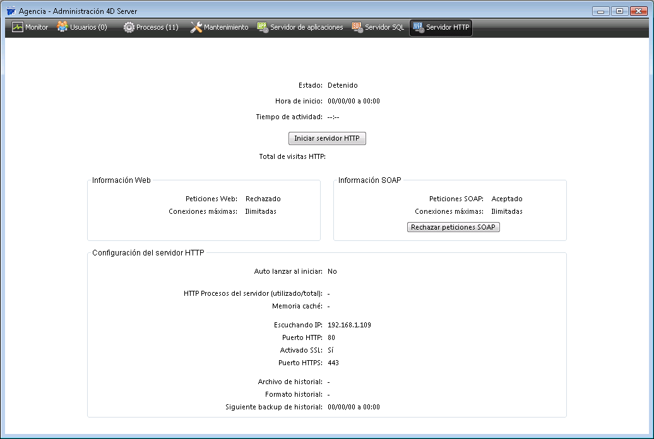Click the Procesos gear icon
This screenshot has width=654, height=439.
129,28
